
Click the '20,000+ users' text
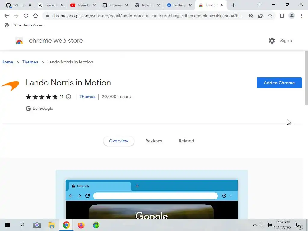[x=116, y=97]
